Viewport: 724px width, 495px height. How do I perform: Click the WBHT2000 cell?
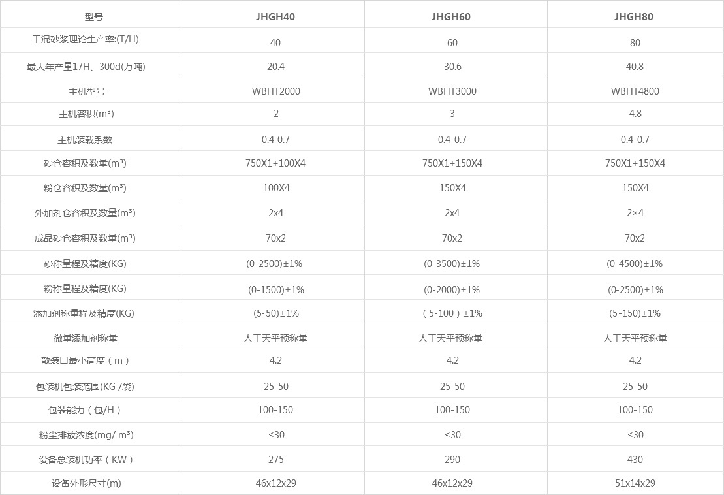point(276,91)
